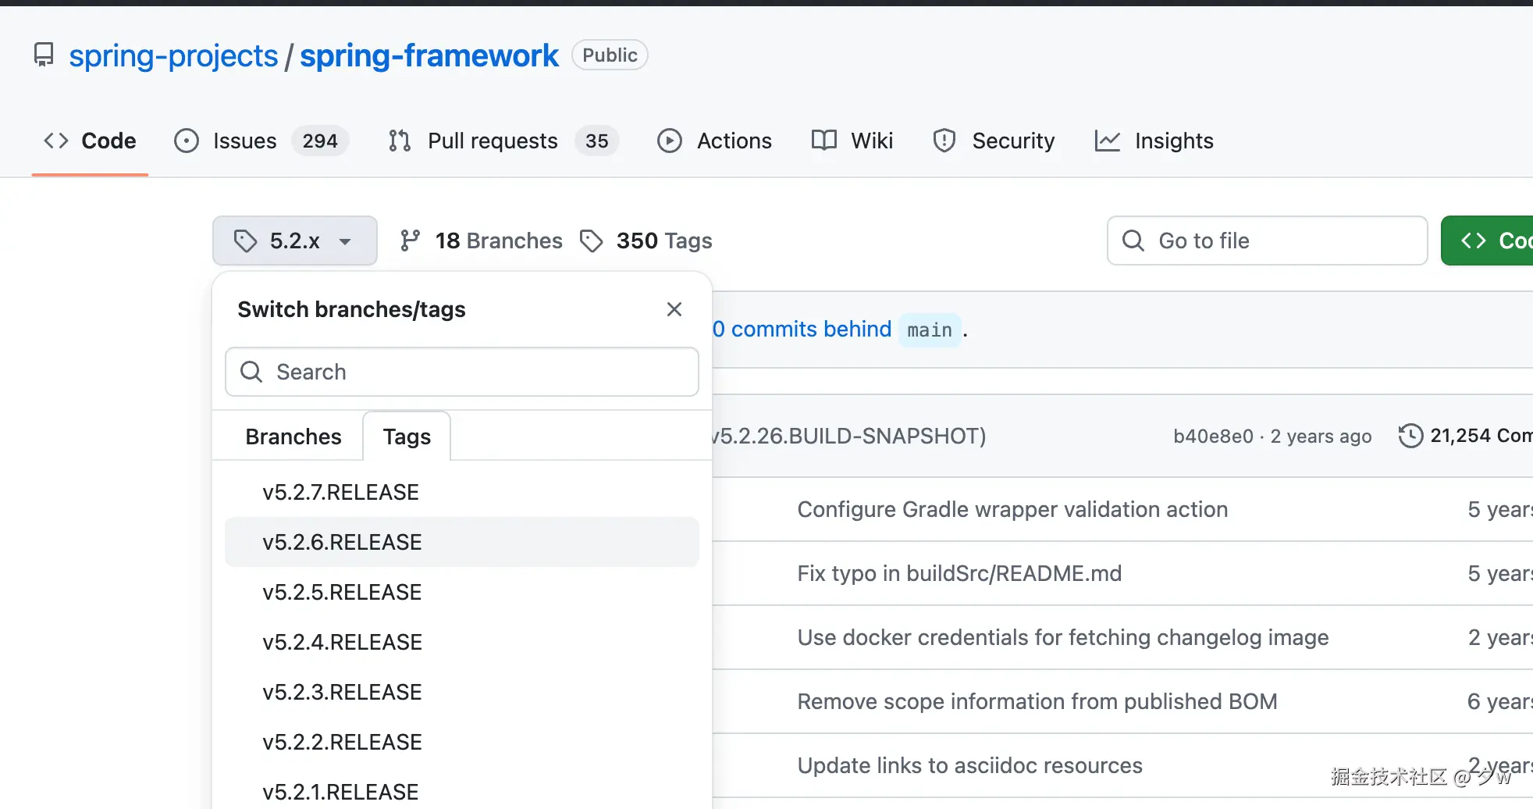Select tag v5.2.7.RELEASE

pos(341,492)
